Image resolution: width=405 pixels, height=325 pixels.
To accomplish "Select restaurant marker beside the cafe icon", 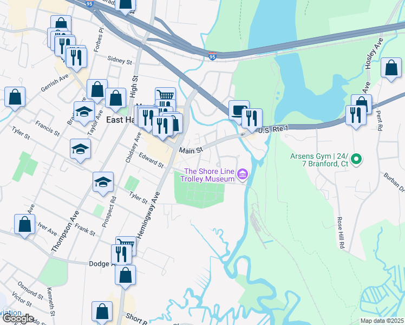I will [252, 119].
